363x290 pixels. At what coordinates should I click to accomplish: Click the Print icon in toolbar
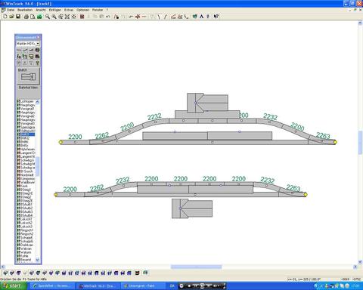click(x=26, y=17)
